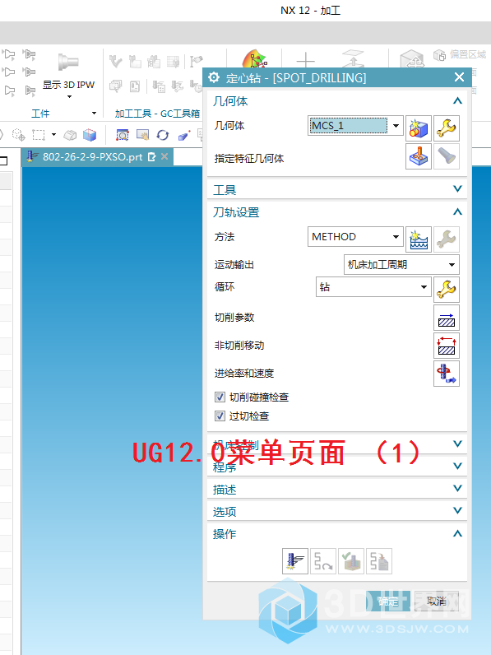The height and width of the screenshot is (655, 491).
Task: Click the dialog settings gear icon
Action: (214, 77)
